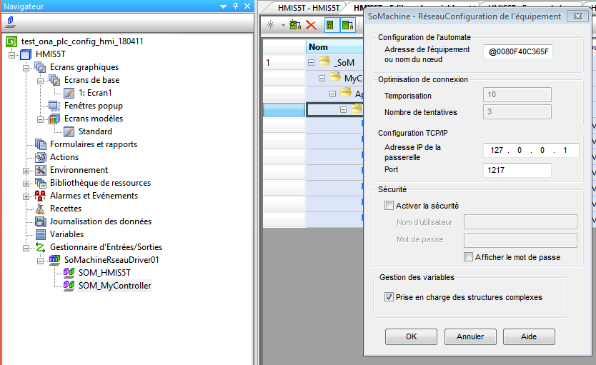Collapse the MyC folder row
596x365 pixels.
[x=322, y=79]
